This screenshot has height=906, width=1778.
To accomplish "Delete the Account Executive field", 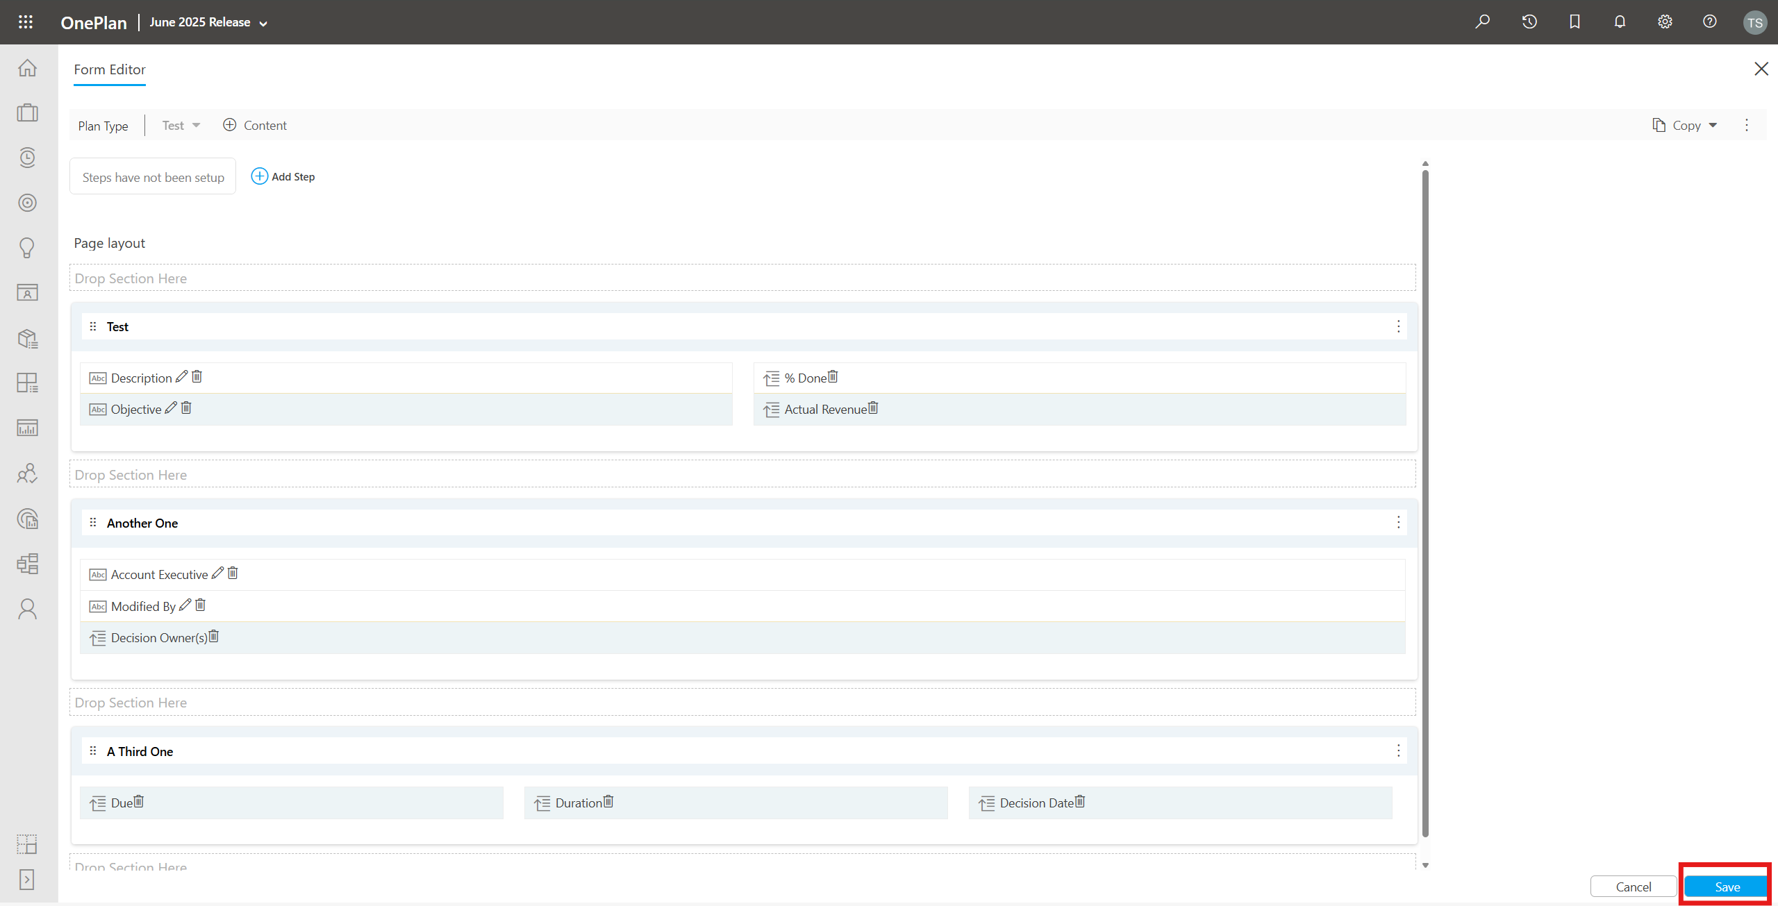I will [233, 573].
